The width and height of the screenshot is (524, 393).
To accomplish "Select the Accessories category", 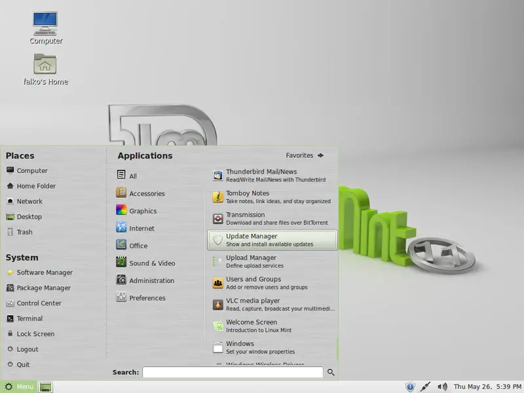I will pyautogui.click(x=140, y=193).
